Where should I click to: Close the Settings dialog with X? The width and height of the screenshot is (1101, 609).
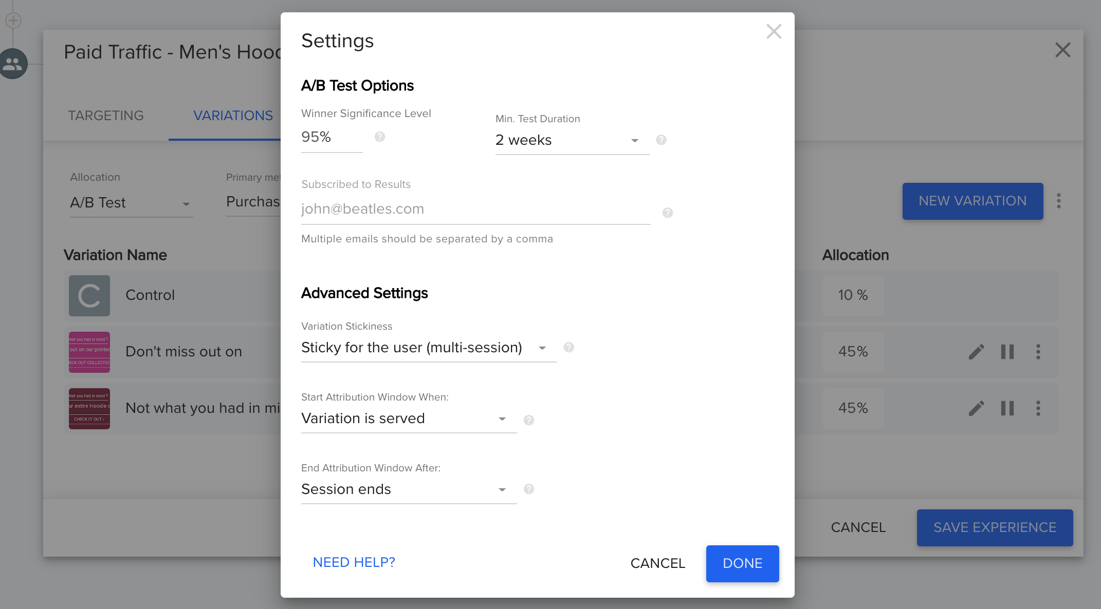coord(774,31)
